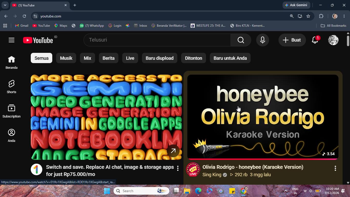Reload the YouTube page
The width and height of the screenshot is (350, 197).
click(x=24, y=16)
